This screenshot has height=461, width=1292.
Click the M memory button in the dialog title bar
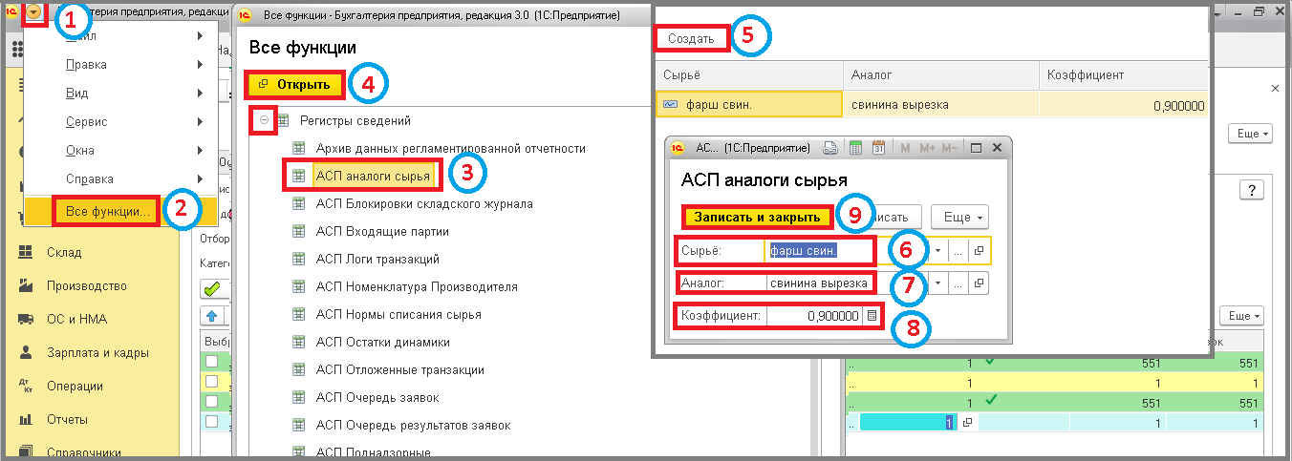point(905,148)
